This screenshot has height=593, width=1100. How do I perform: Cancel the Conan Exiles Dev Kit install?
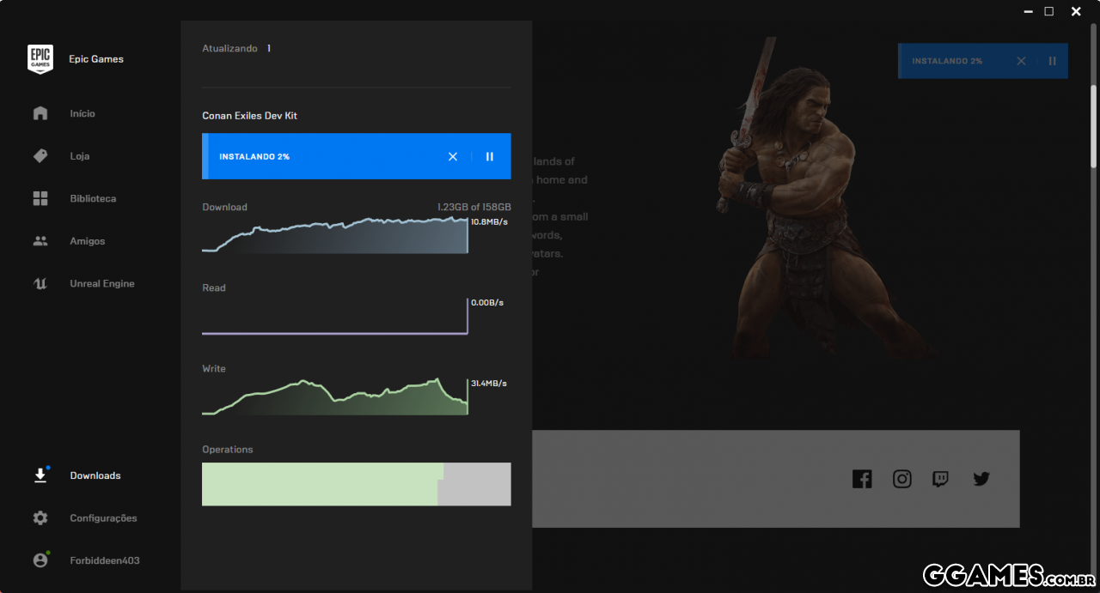point(453,156)
